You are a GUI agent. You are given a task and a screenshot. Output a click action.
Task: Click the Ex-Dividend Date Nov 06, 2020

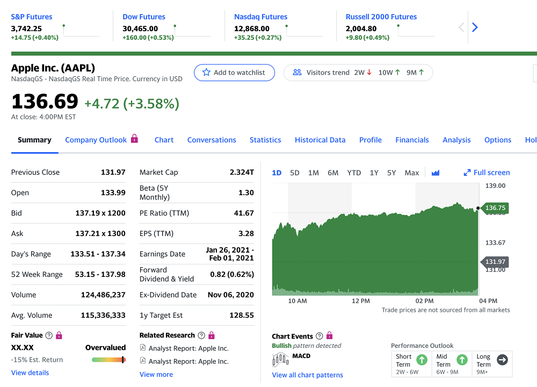(x=231, y=295)
